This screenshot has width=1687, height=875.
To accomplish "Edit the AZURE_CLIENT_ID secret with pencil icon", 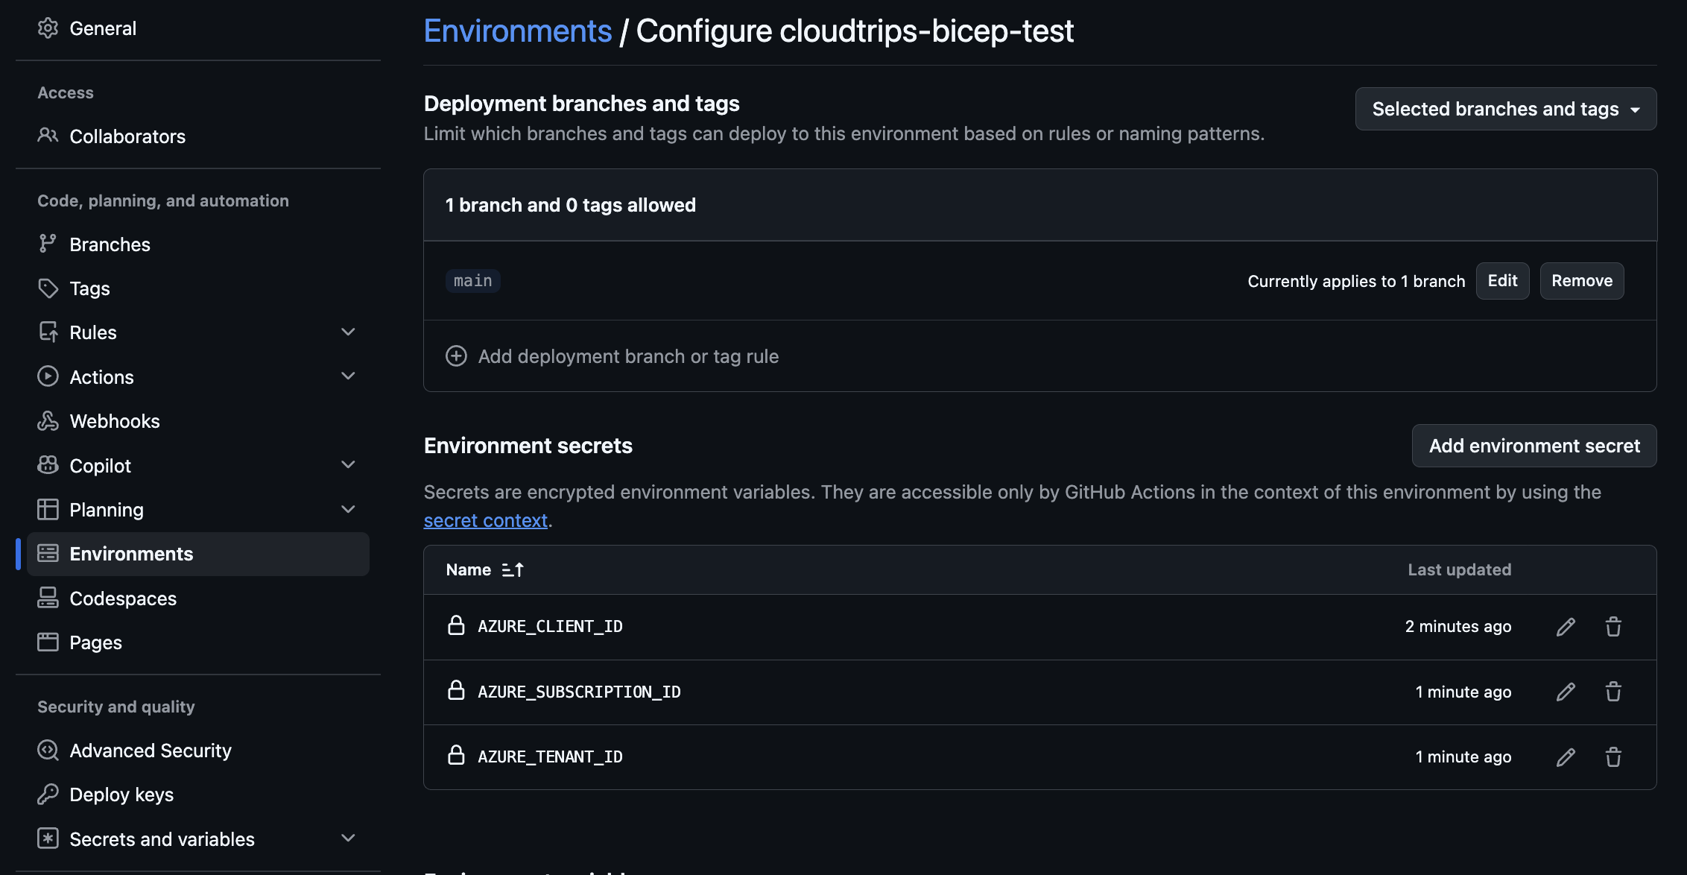I will 1566,627.
